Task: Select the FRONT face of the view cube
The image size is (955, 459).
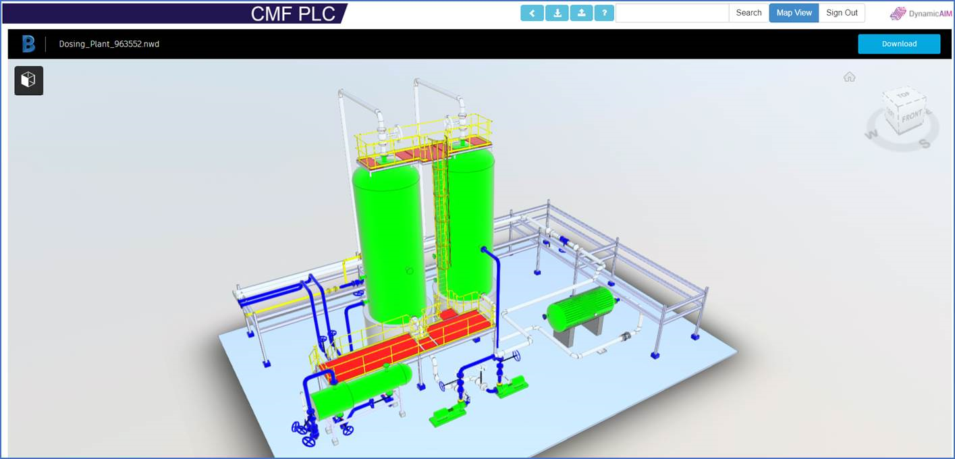Action: 911,116
